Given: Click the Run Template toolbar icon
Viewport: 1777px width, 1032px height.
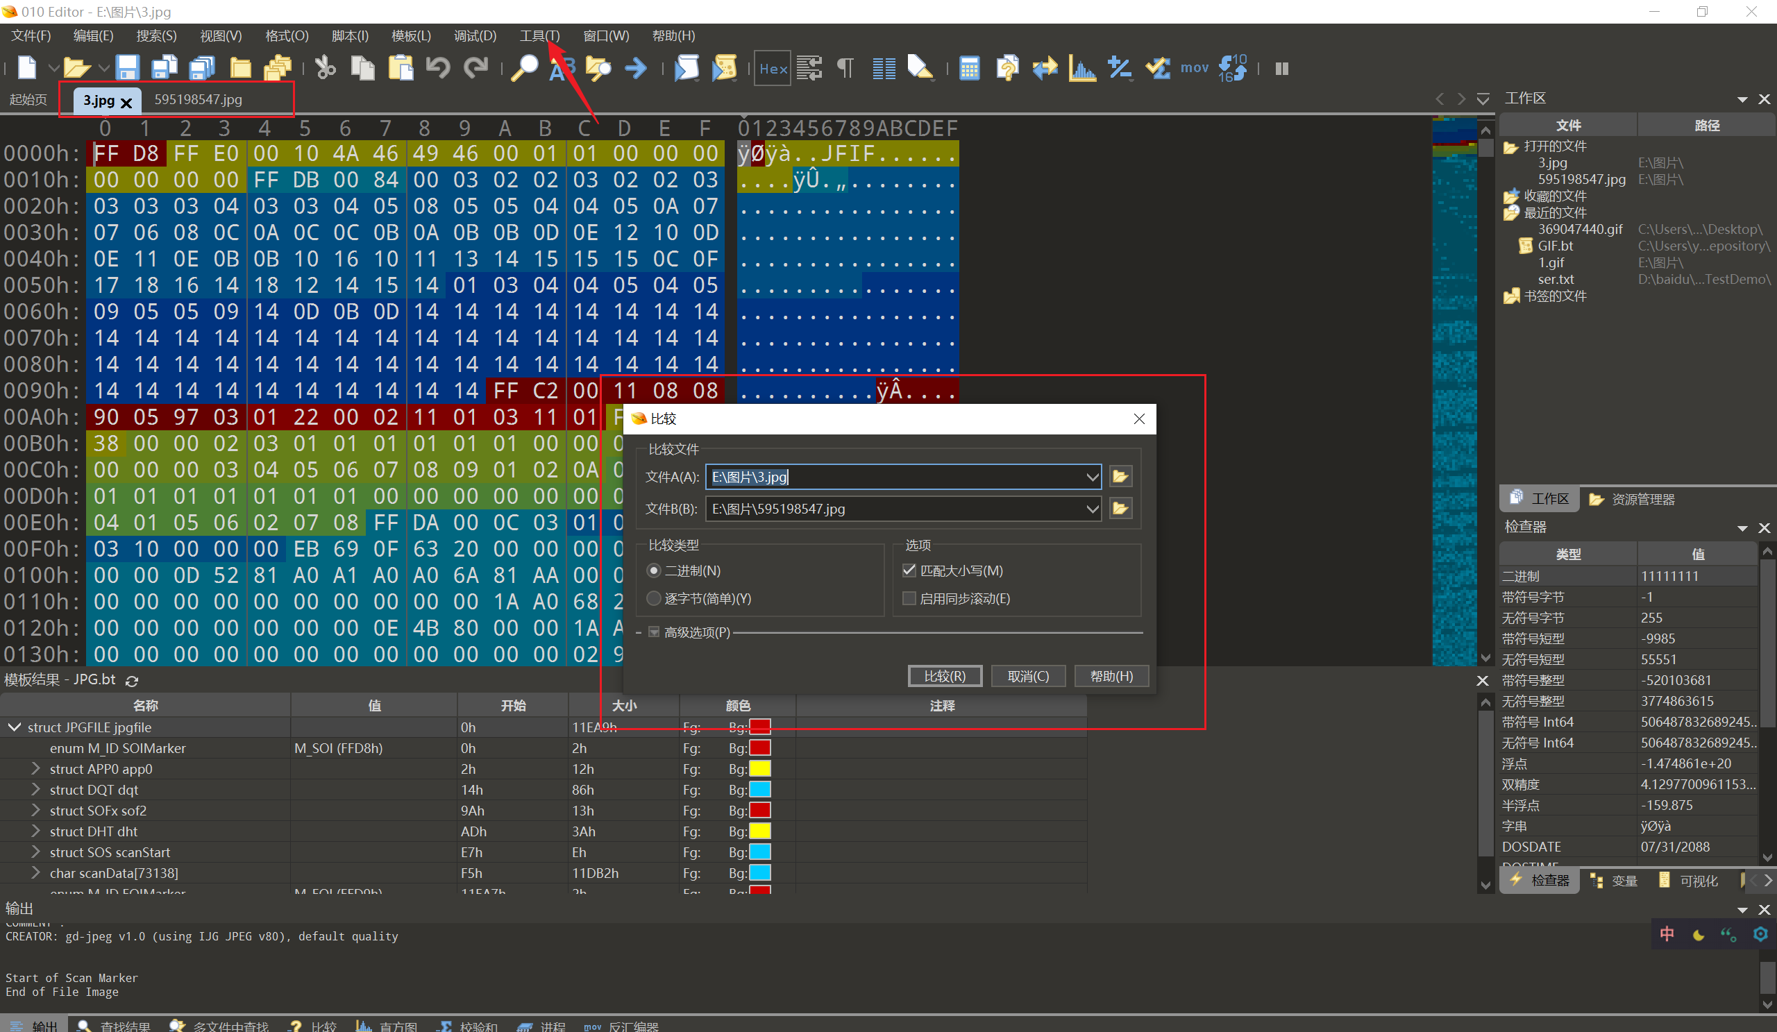Looking at the screenshot, I should 724,69.
